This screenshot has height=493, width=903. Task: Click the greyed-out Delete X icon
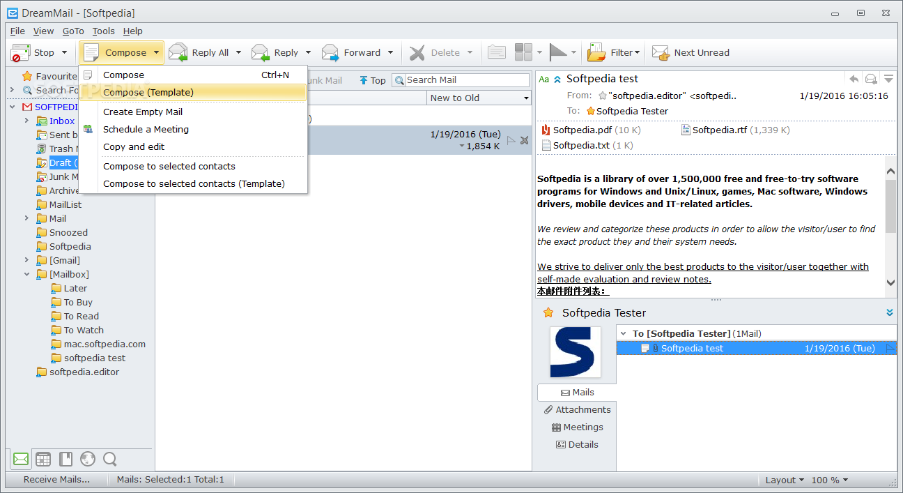coord(417,52)
